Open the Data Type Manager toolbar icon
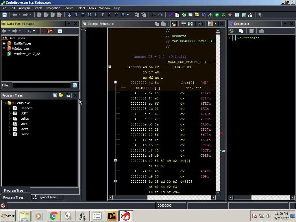Viewport: 296px width, 222px height. [197, 15]
